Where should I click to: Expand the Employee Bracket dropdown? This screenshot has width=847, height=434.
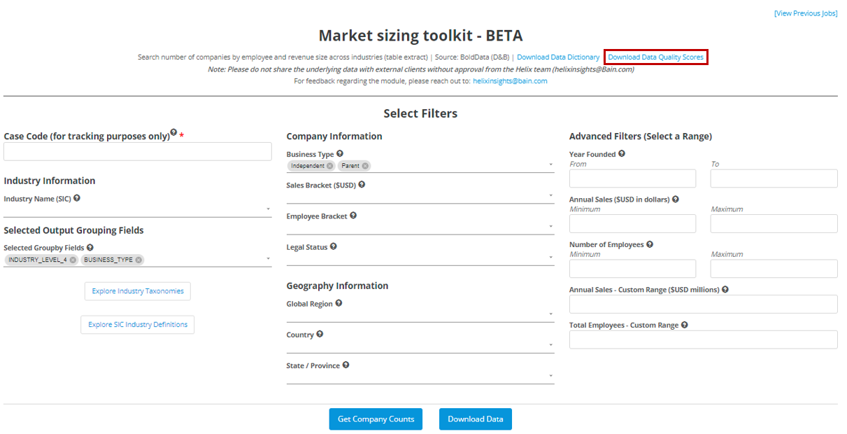click(420, 227)
